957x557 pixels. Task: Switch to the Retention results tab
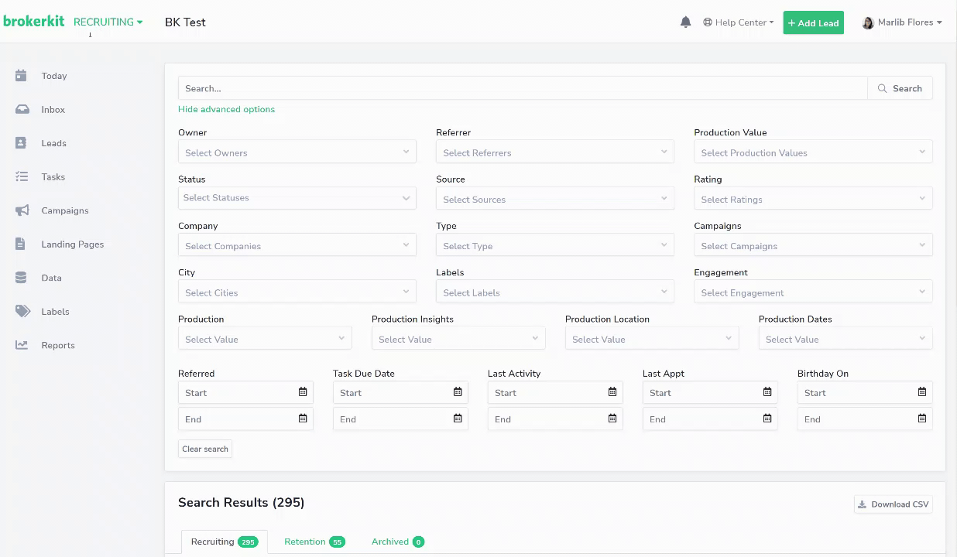click(x=314, y=542)
